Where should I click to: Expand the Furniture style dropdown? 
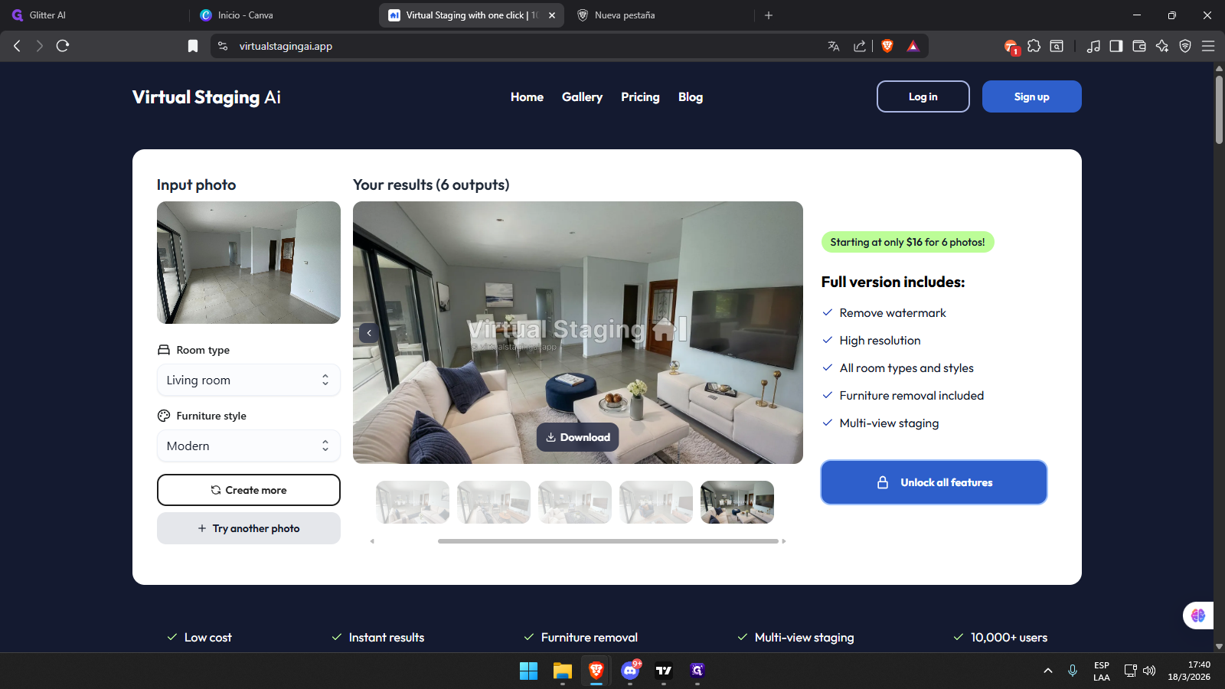tap(248, 446)
